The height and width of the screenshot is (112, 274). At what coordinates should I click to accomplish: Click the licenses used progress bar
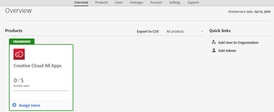[x=41, y=91]
